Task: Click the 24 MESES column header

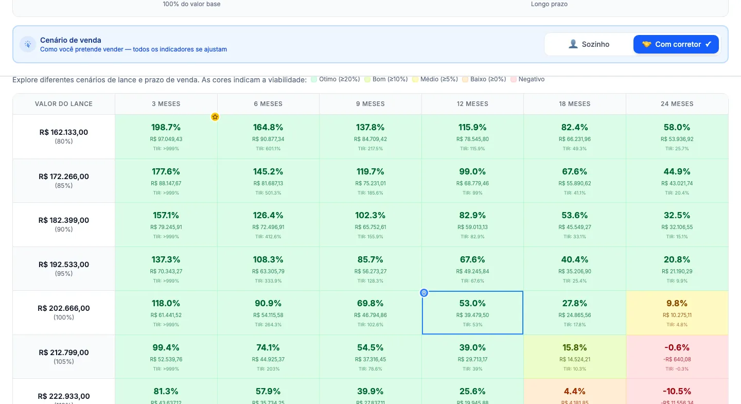Action: [677, 104]
